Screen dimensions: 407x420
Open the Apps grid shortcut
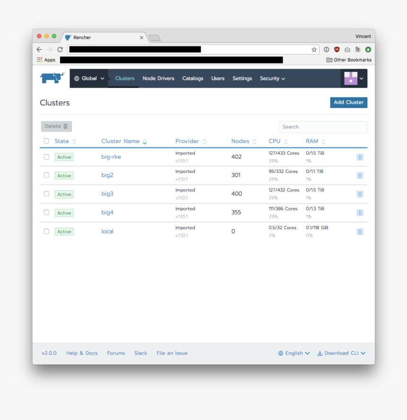click(46, 60)
